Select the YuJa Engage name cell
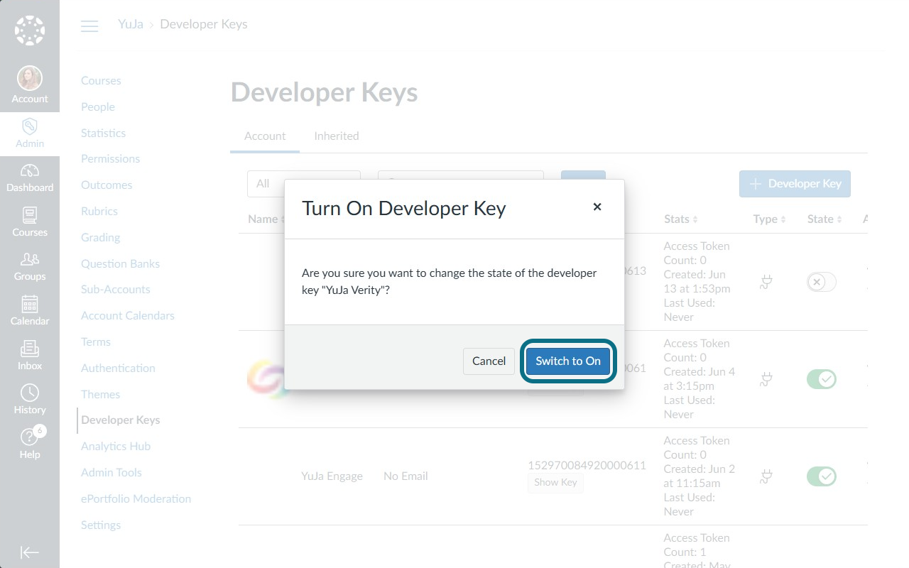 (x=332, y=476)
